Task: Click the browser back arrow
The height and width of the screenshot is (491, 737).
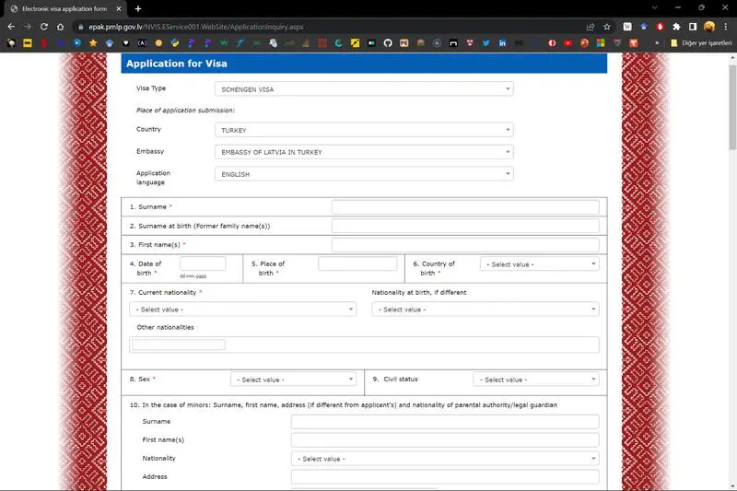Action: click(10, 27)
